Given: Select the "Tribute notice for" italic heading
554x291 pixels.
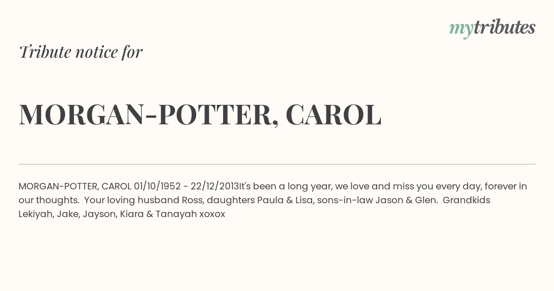Looking at the screenshot, I should click(80, 52).
